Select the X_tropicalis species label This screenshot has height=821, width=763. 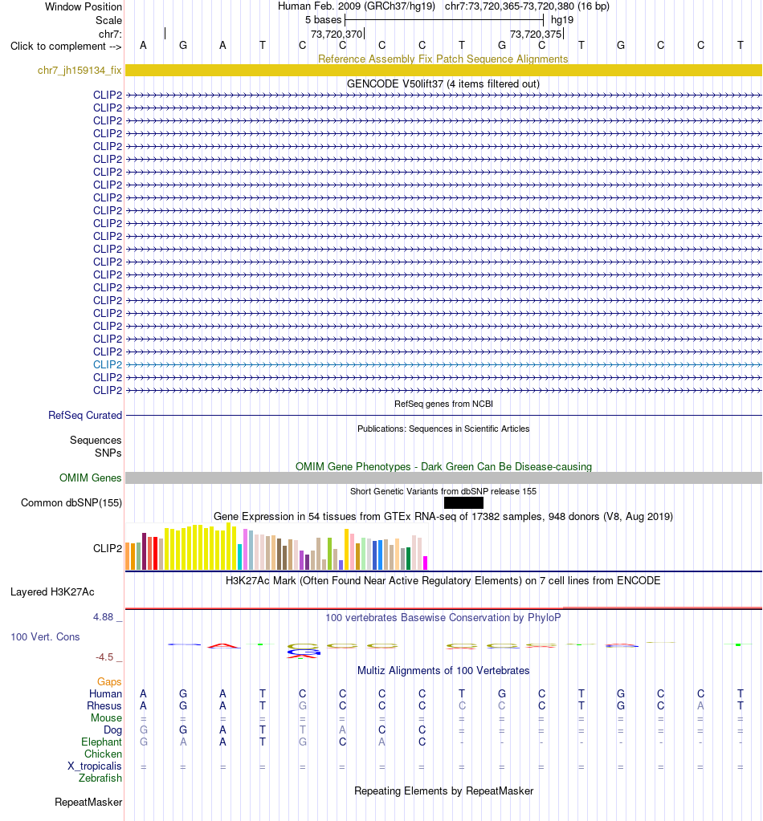(94, 766)
